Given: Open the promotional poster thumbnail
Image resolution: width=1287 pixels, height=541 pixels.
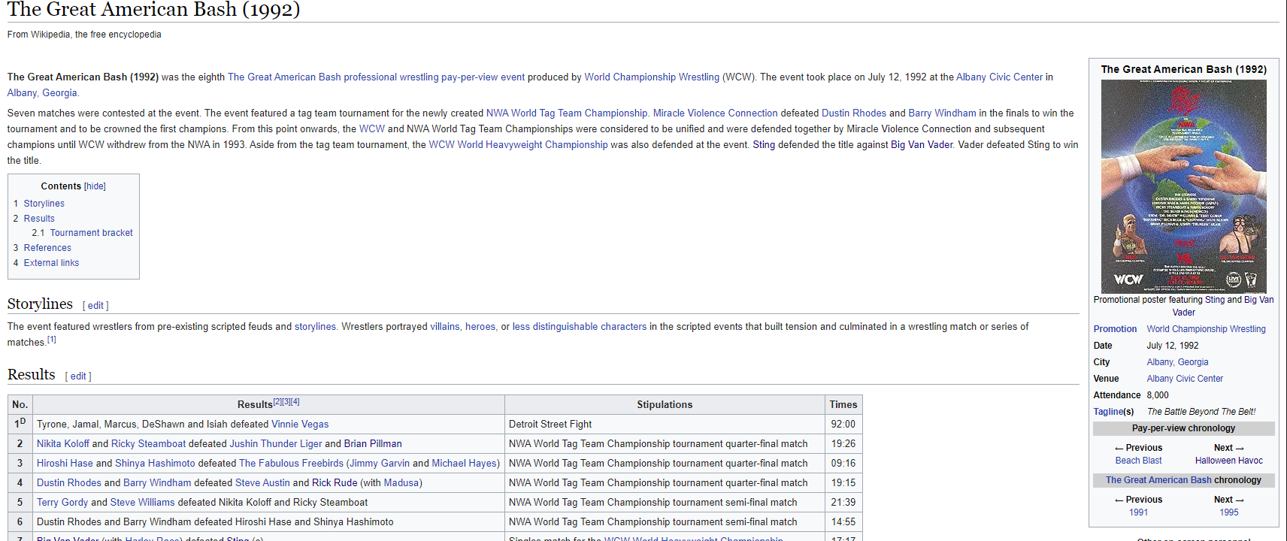Looking at the screenshot, I should 1183,186.
